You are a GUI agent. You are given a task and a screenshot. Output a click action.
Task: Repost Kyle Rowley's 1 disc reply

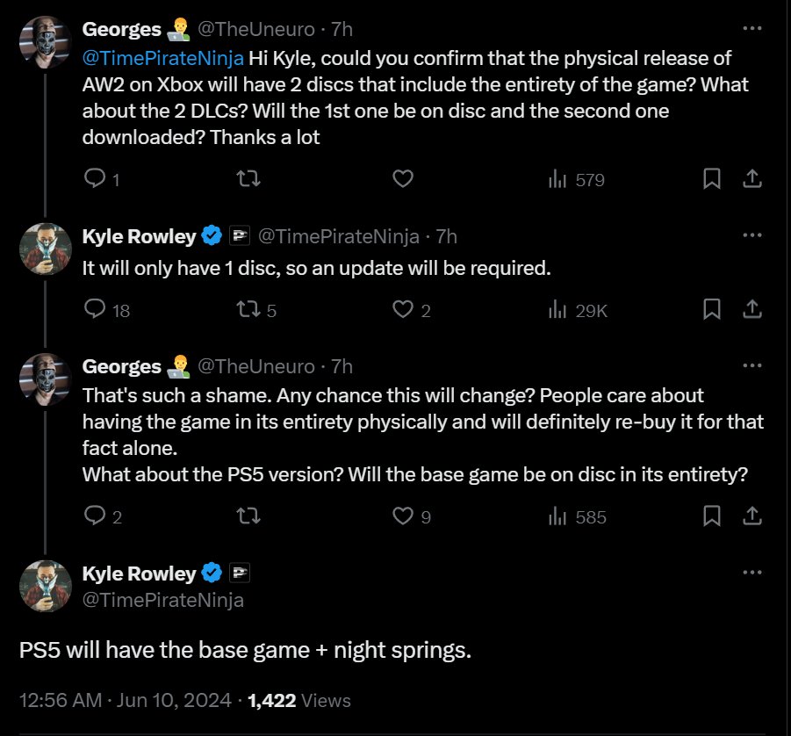249,309
